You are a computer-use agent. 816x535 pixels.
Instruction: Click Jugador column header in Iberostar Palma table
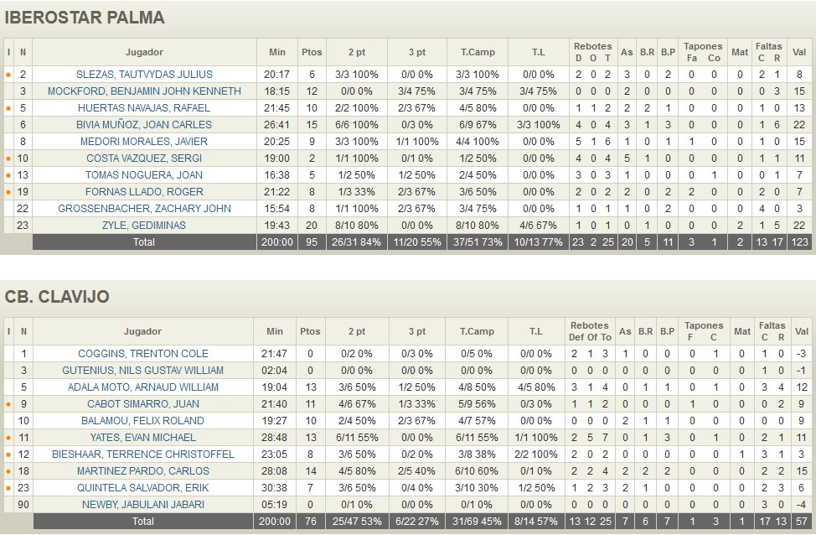point(144,52)
